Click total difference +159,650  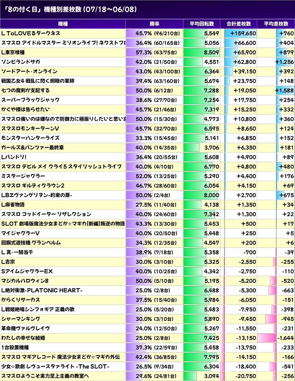[x=243, y=33]
